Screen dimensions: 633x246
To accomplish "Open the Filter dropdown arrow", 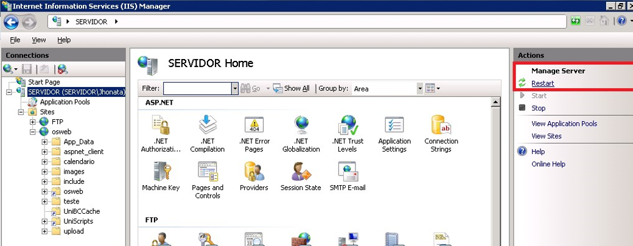I will pos(235,88).
